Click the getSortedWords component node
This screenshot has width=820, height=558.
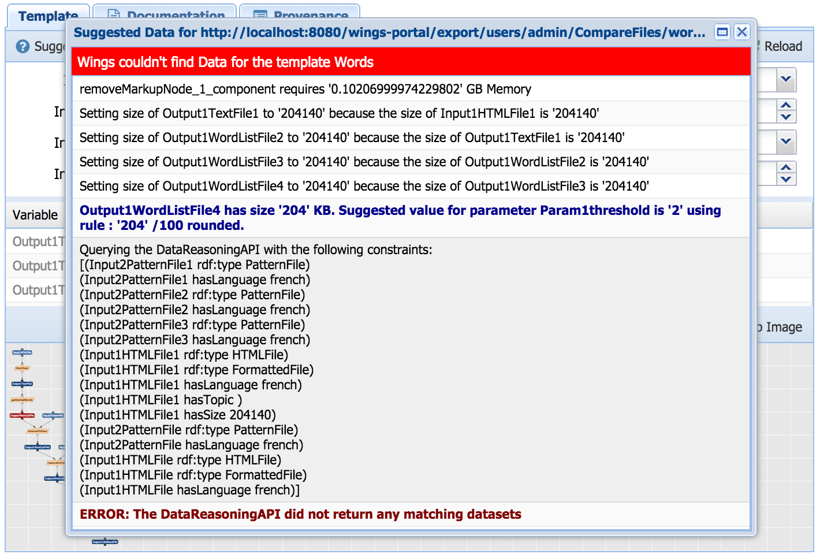[x=22, y=400]
